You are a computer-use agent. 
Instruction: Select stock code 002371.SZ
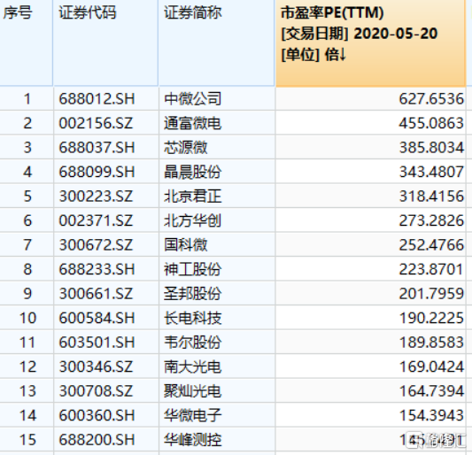click(x=96, y=221)
